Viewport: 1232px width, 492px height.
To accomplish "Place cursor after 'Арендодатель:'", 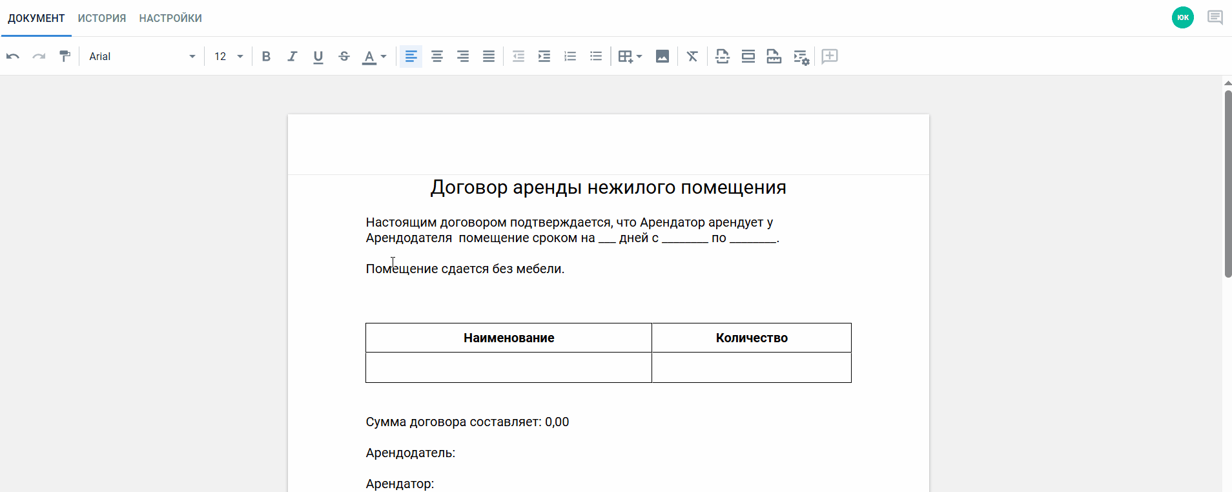I will 456,453.
